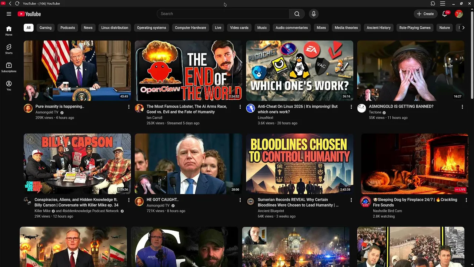
Task: Open the browser title bar menu icon
Action: pyautogui.click(x=443, y=3)
